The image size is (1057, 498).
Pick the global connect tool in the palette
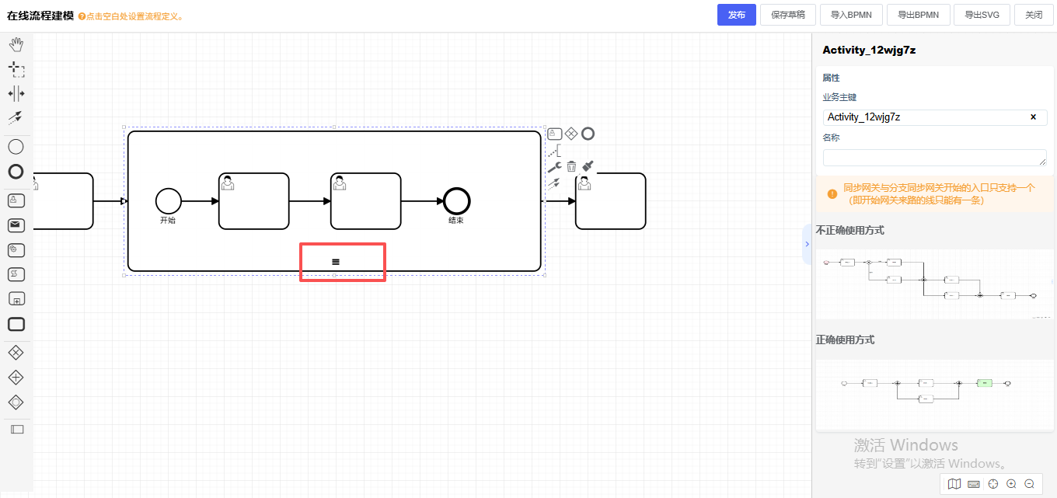16,118
